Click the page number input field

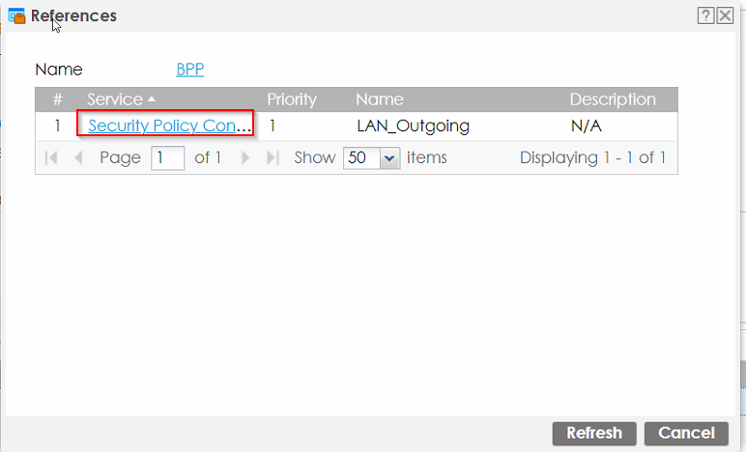[x=167, y=157]
